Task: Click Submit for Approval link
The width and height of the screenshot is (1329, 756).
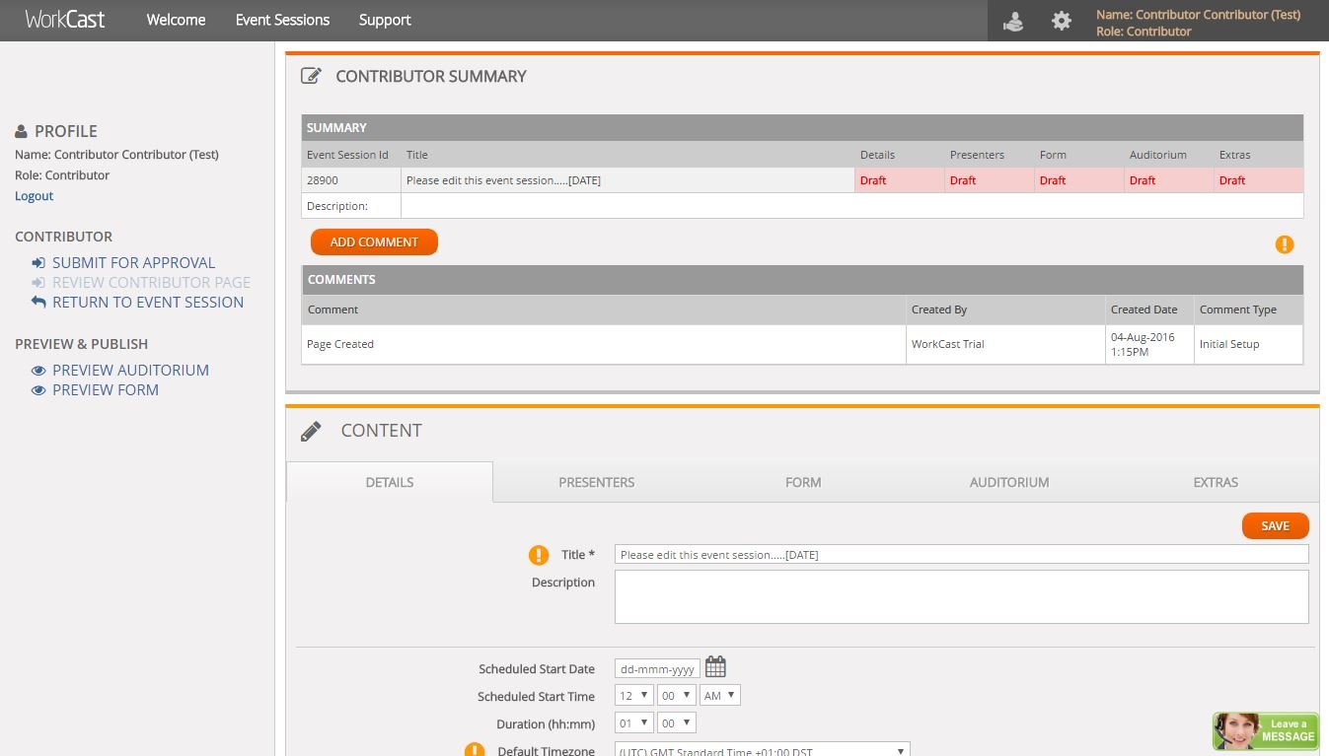Action: (133, 263)
